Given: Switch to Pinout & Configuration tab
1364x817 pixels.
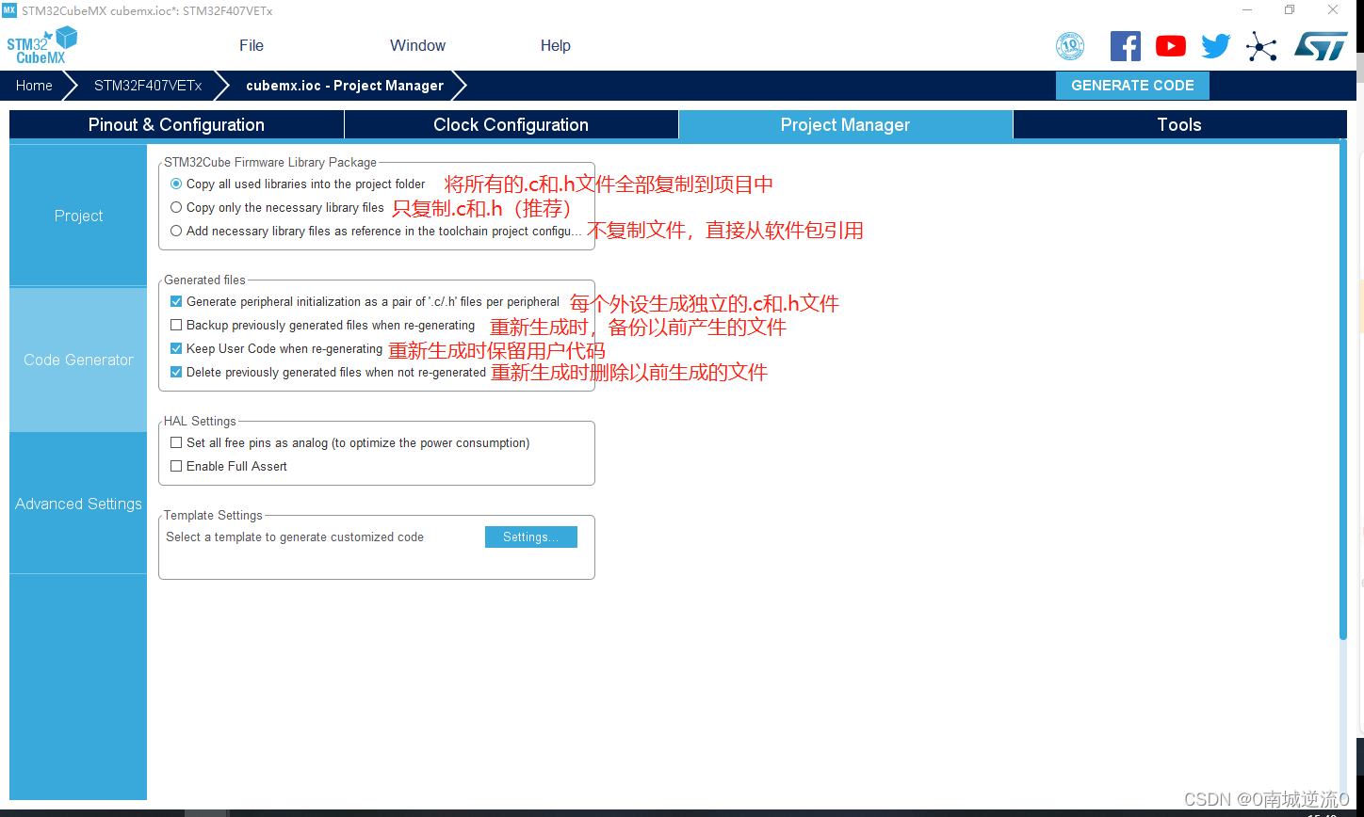Looking at the screenshot, I should pos(176,124).
